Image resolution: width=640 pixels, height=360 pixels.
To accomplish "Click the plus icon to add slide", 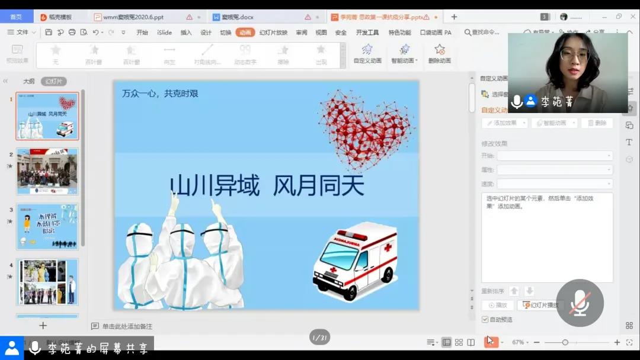I will tap(43, 325).
